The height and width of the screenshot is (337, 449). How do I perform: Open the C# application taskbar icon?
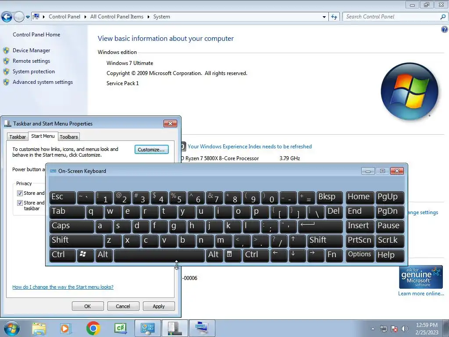click(120, 328)
